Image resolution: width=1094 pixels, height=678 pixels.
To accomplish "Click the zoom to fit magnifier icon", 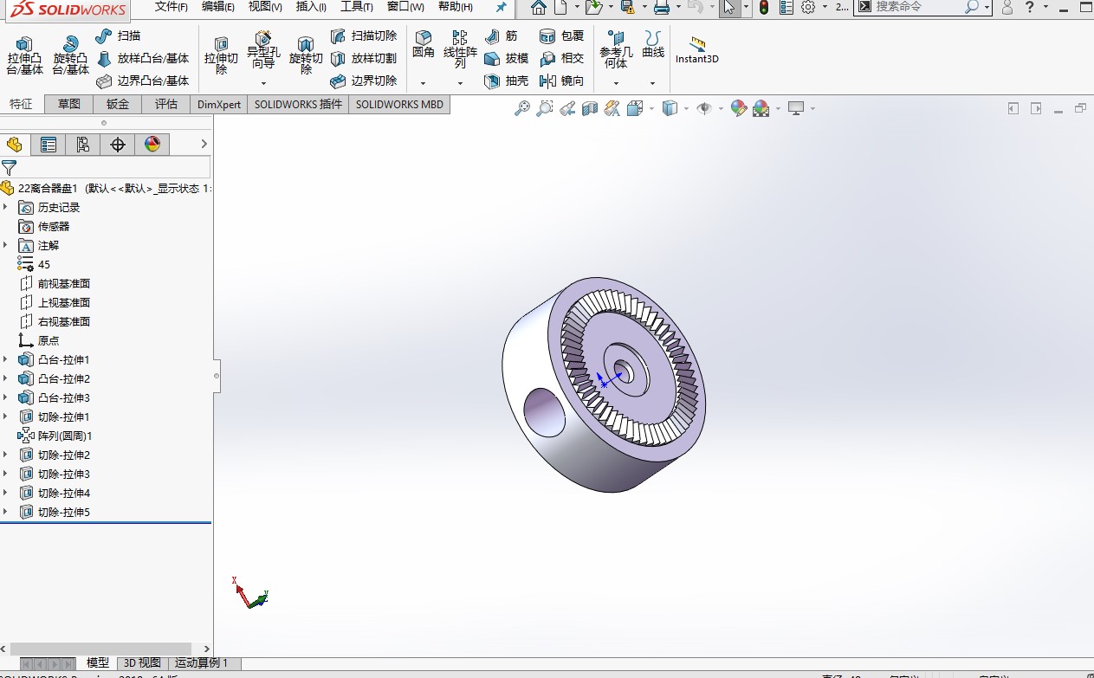I will point(522,108).
